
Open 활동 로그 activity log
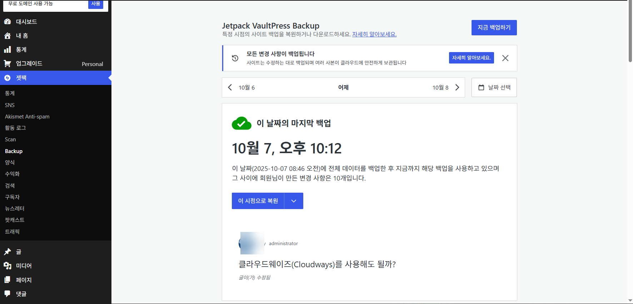15,128
